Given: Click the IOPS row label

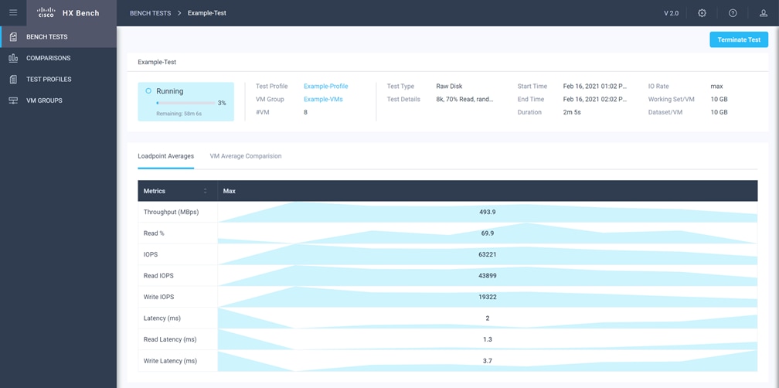Looking at the screenshot, I should coord(151,254).
